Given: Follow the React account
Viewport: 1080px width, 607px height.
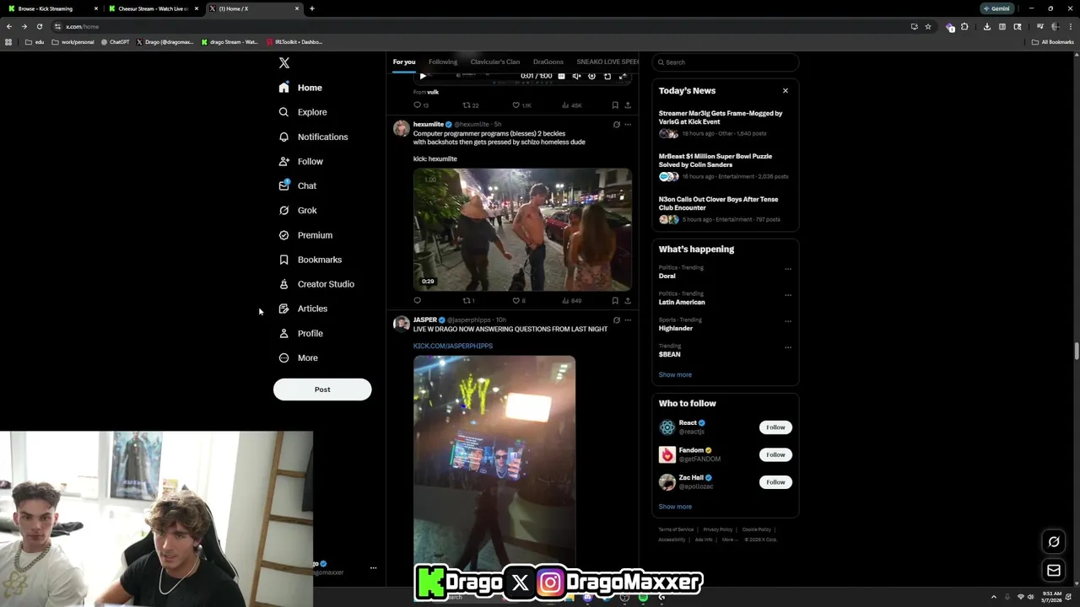Looking at the screenshot, I should tap(775, 427).
